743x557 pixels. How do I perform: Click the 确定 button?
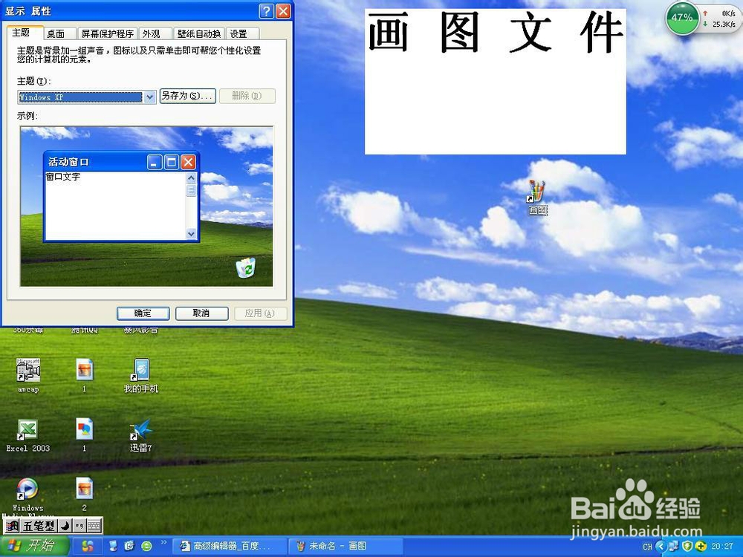point(143,313)
